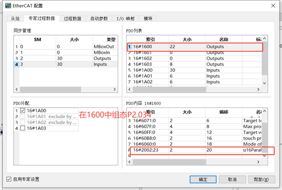Viewport: 282px width, 190px height.
Task: Select entry 16#2002:23 in PDO内容
Action: coord(194,150)
